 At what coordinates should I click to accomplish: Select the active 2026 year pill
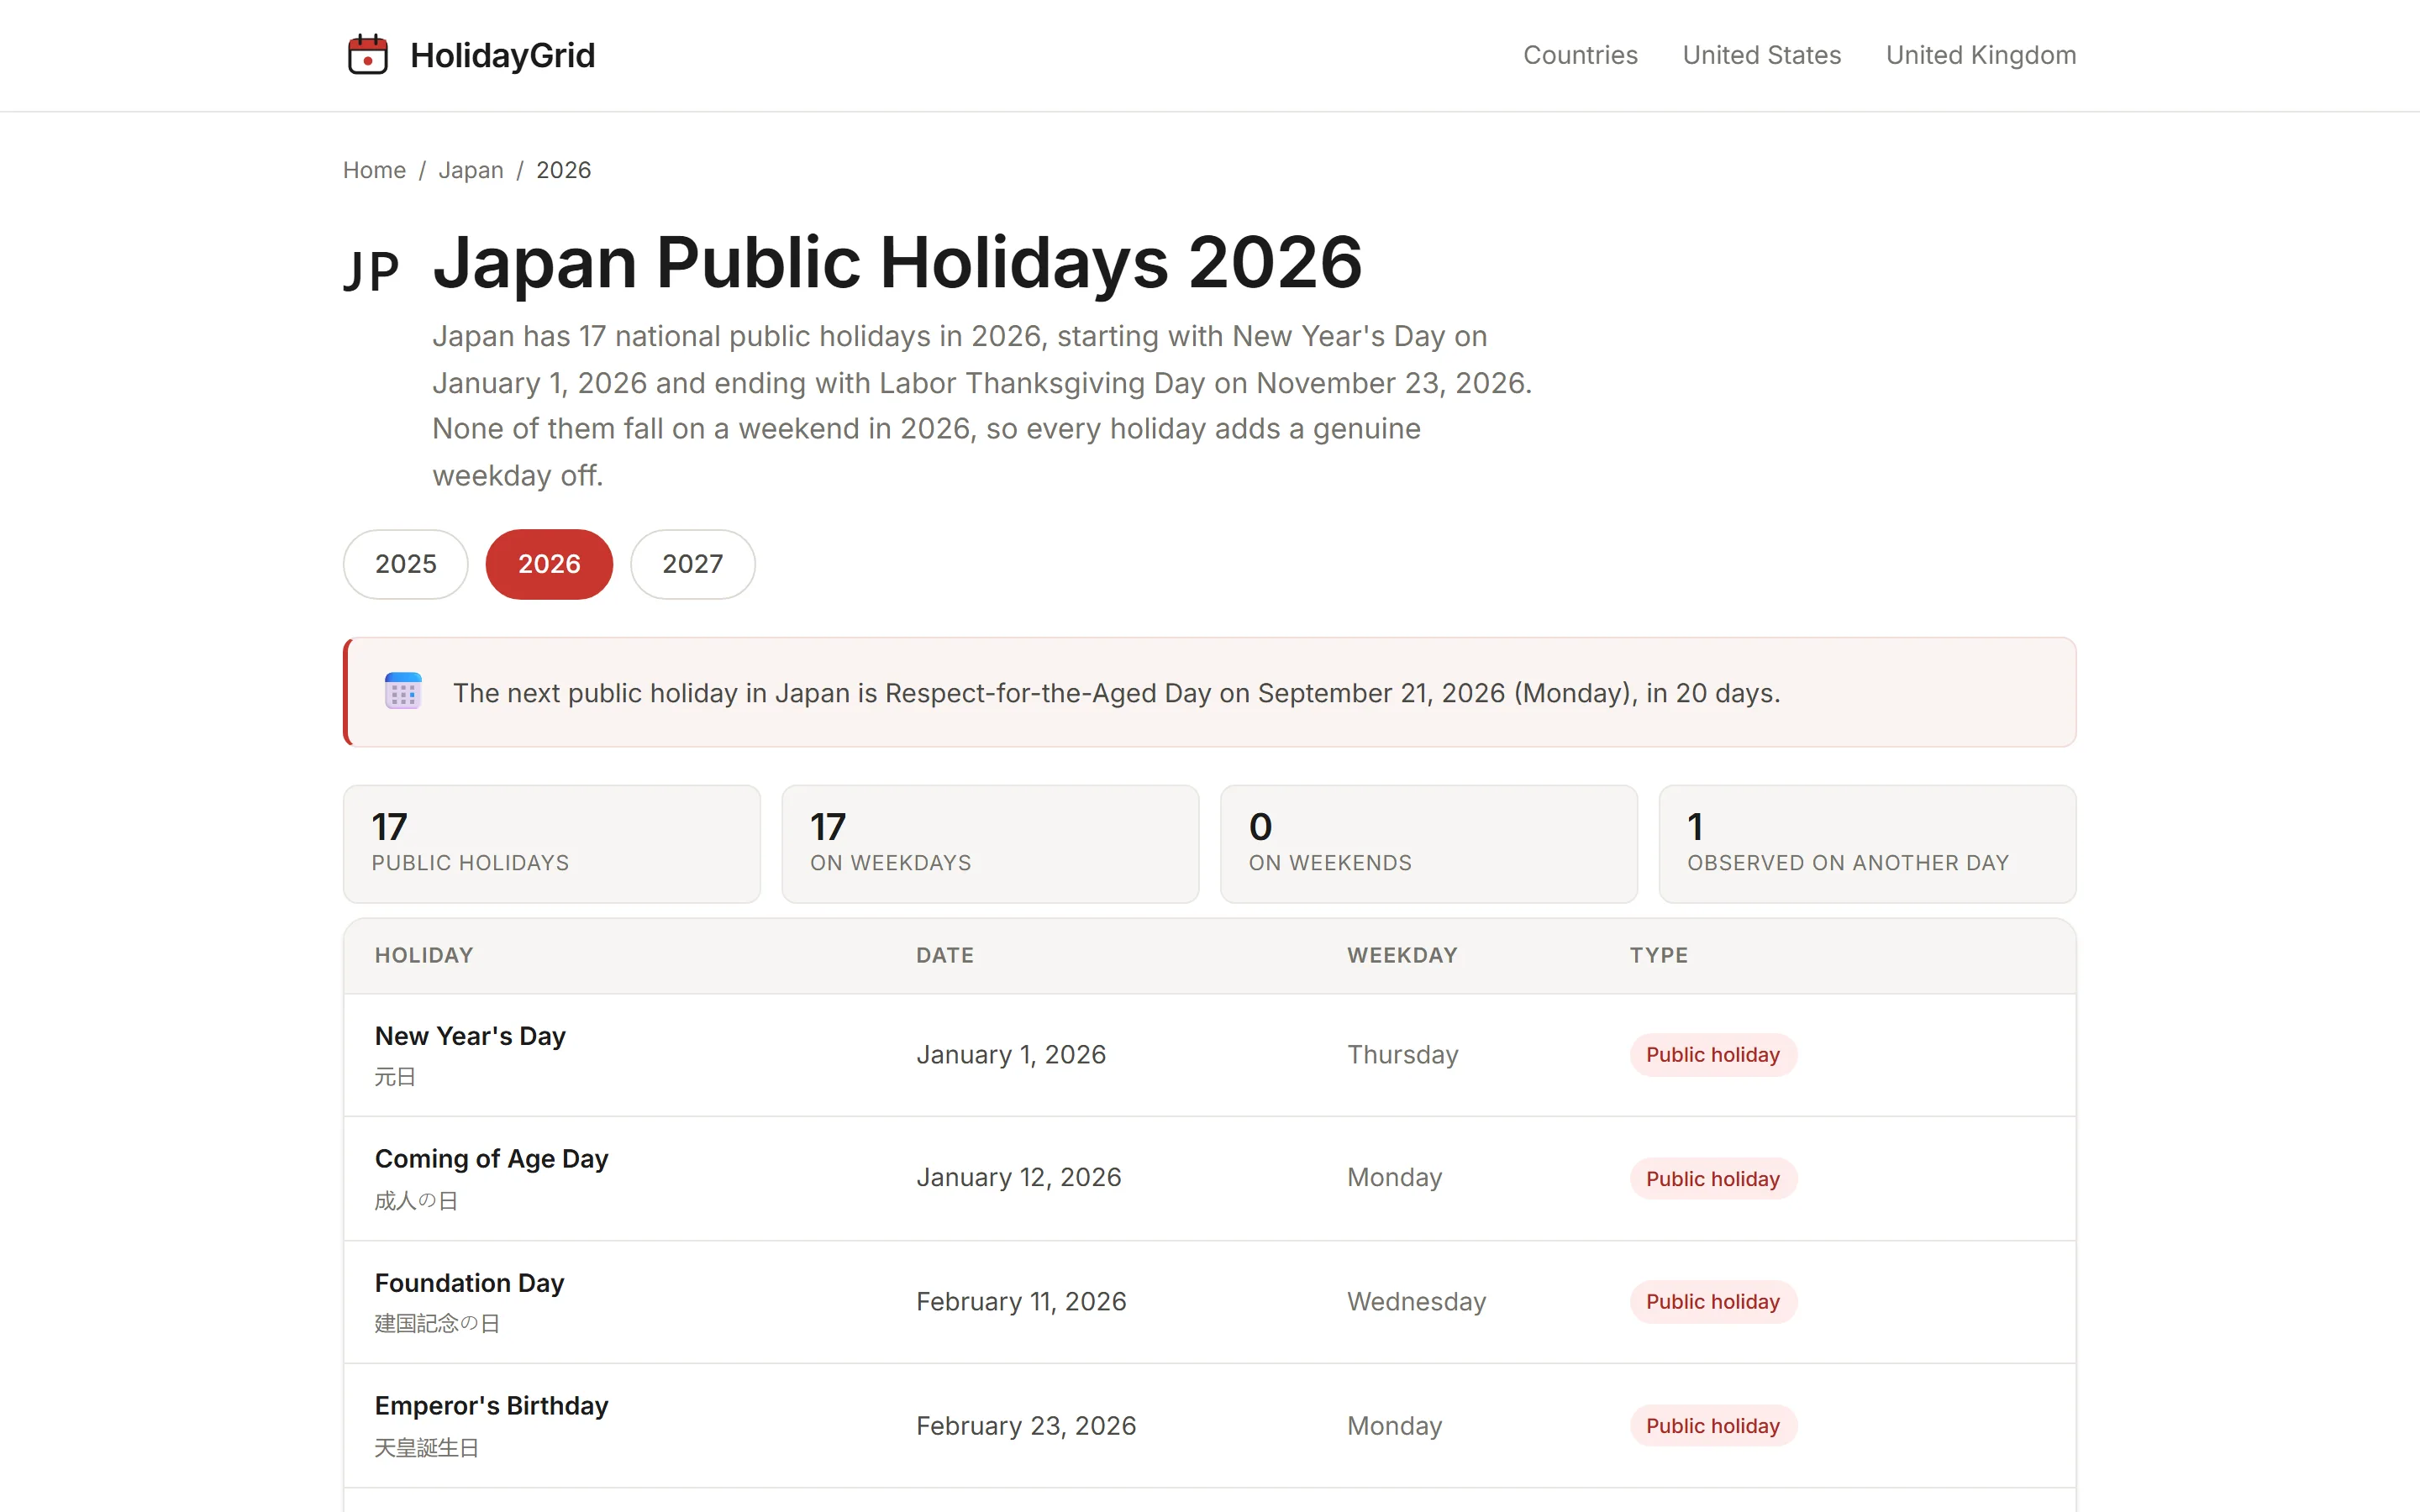(x=549, y=564)
